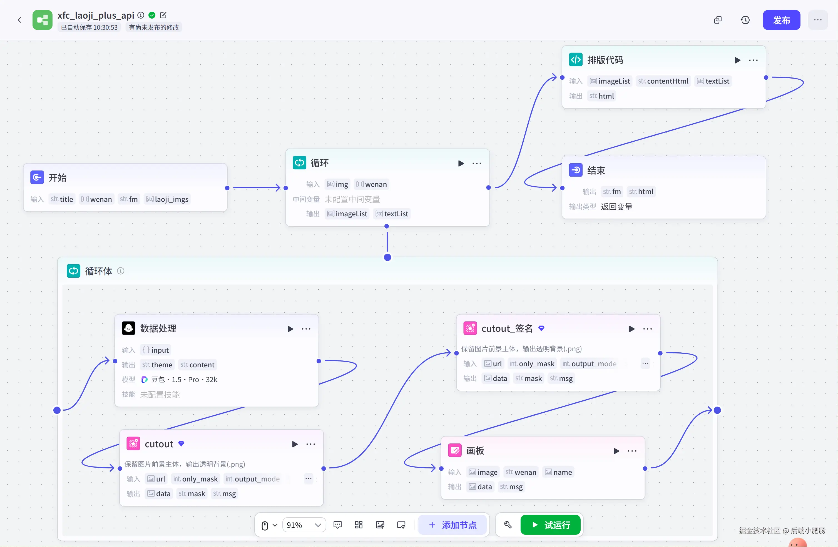Click the comment icon in bottom toolbar
The image size is (838, 547).
click(x=337, y=525)
